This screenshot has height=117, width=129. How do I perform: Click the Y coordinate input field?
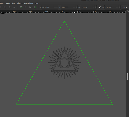(x=67, y=7)
